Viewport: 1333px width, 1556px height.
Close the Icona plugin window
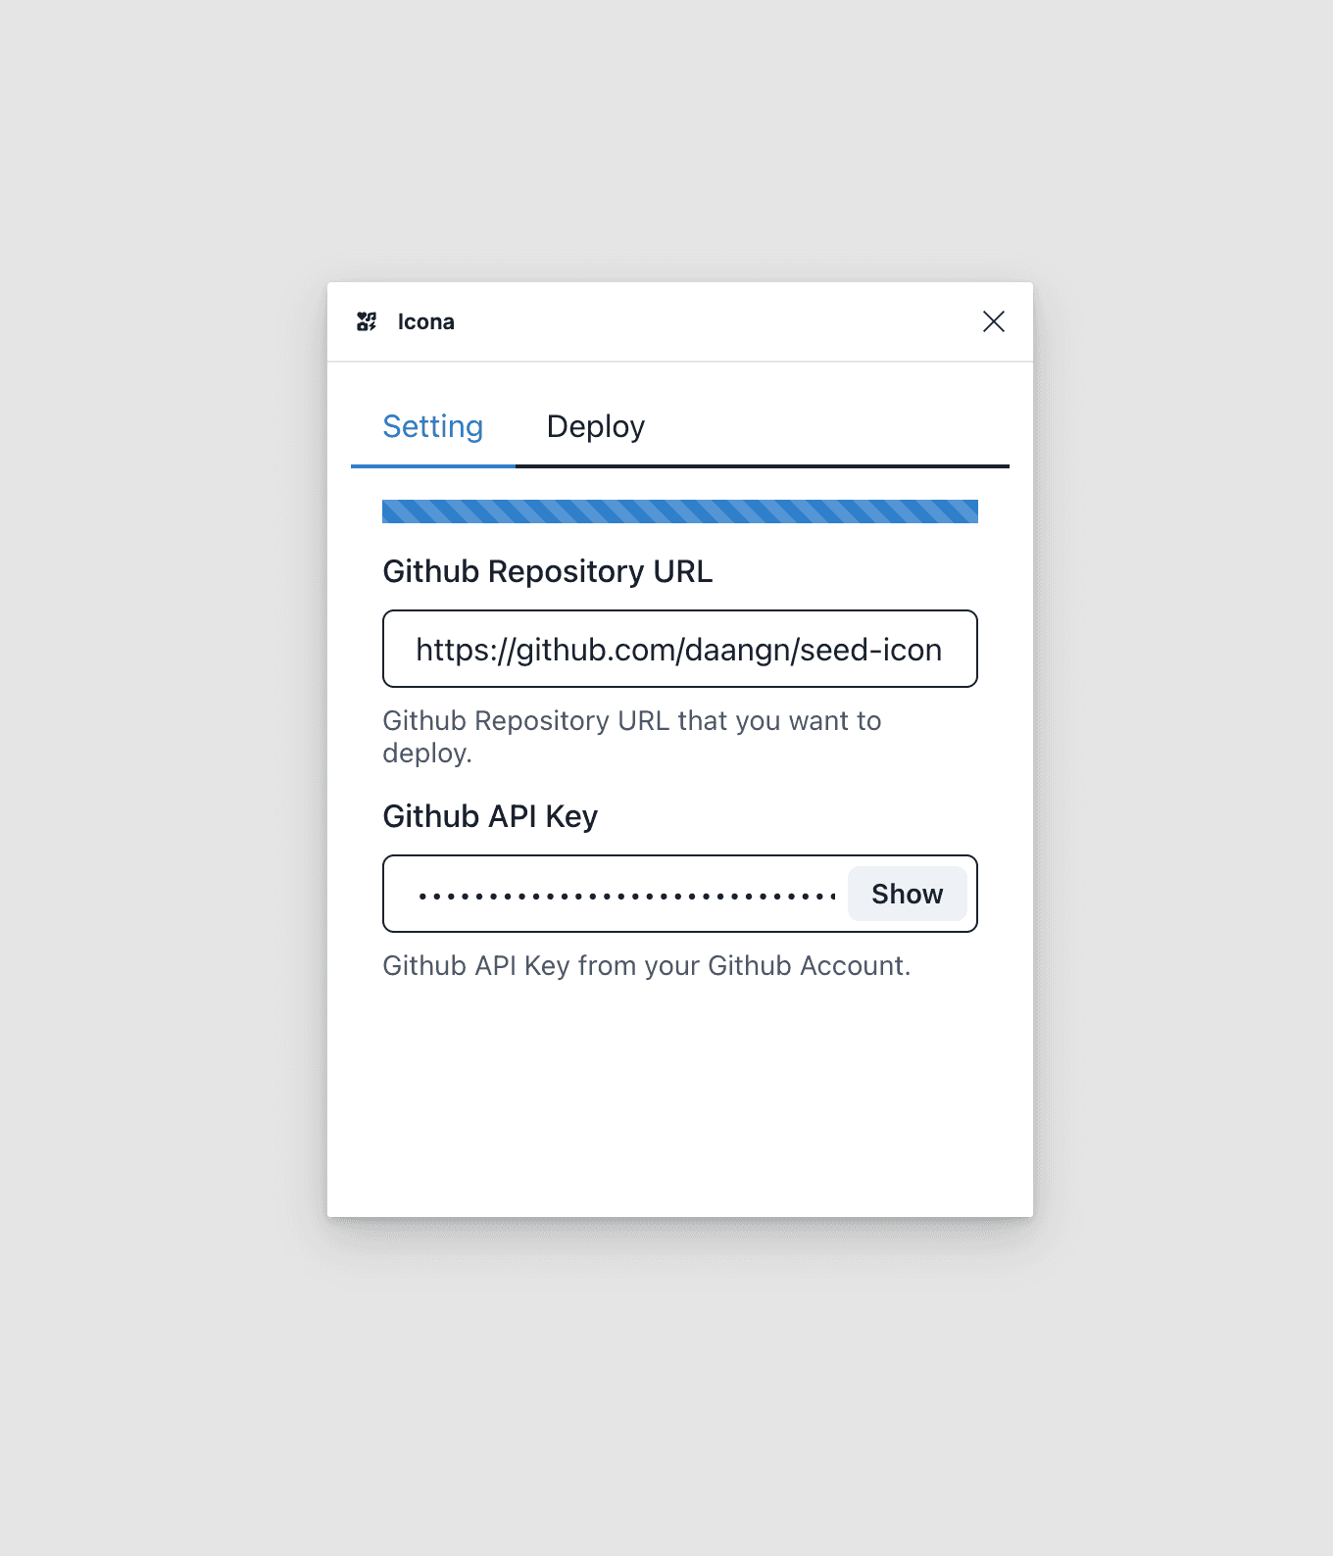[993, 321]
